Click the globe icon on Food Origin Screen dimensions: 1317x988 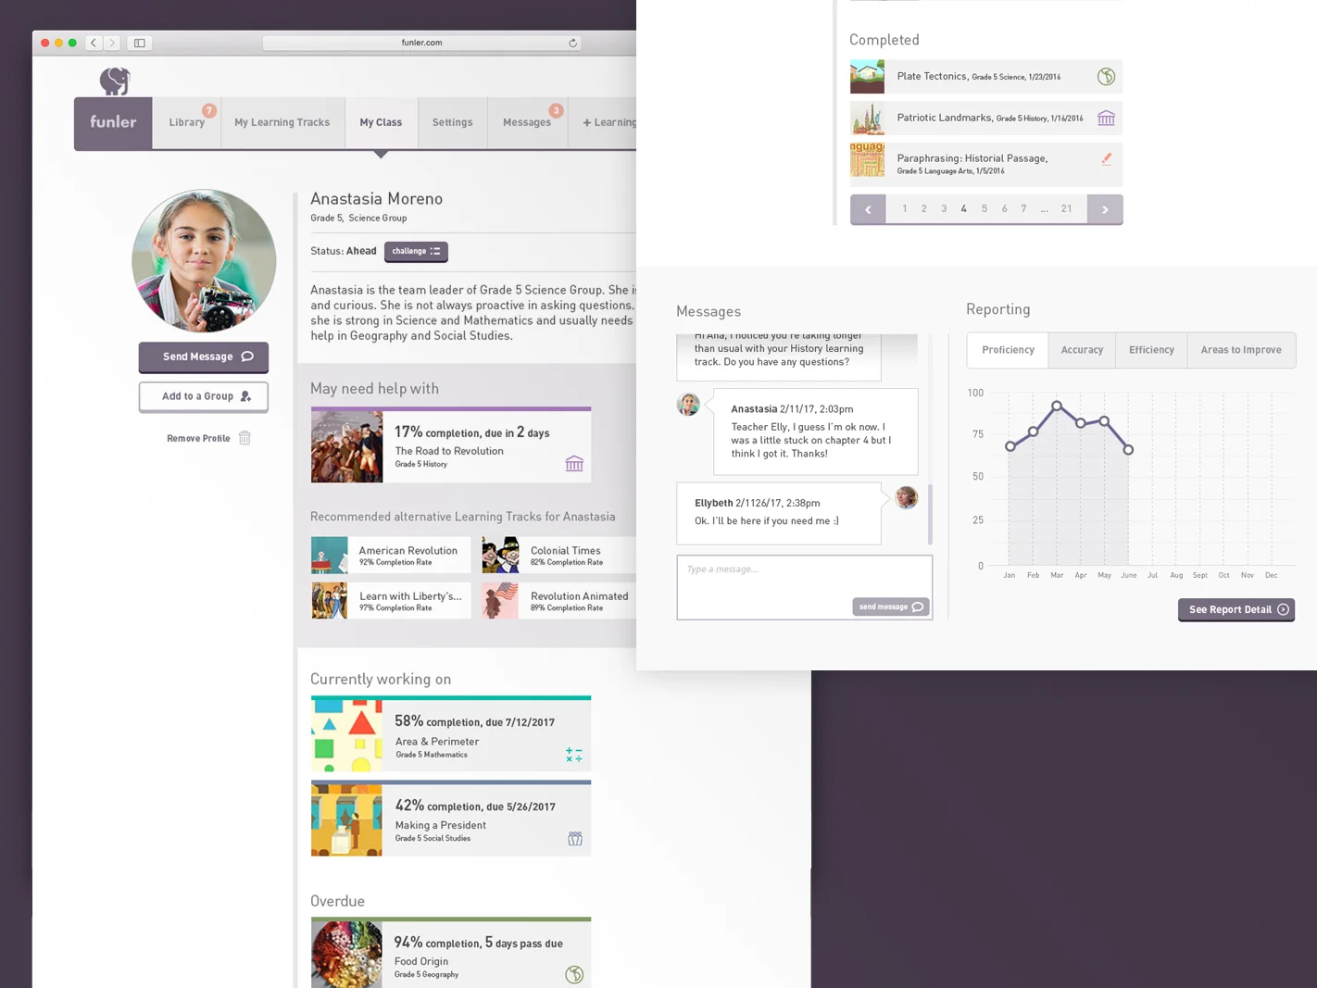(574, 974)
